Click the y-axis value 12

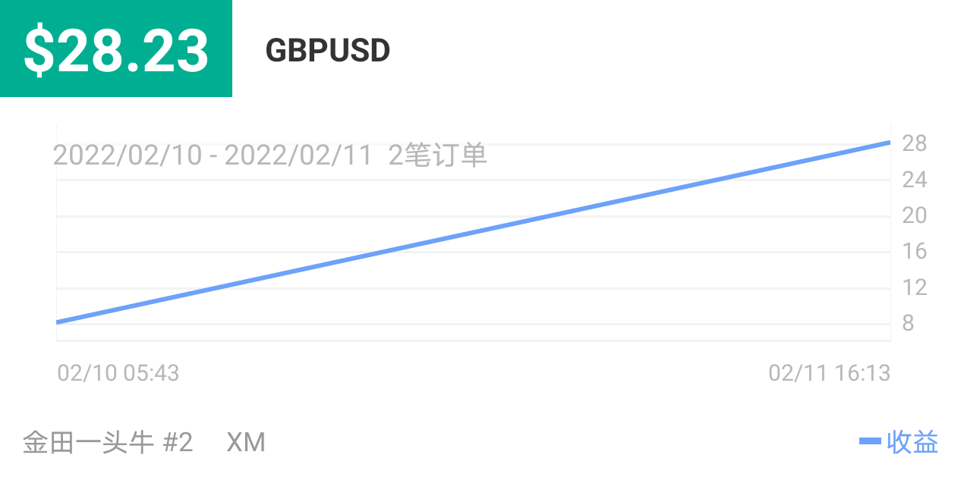pyautogui.click(x=915, y=287)
